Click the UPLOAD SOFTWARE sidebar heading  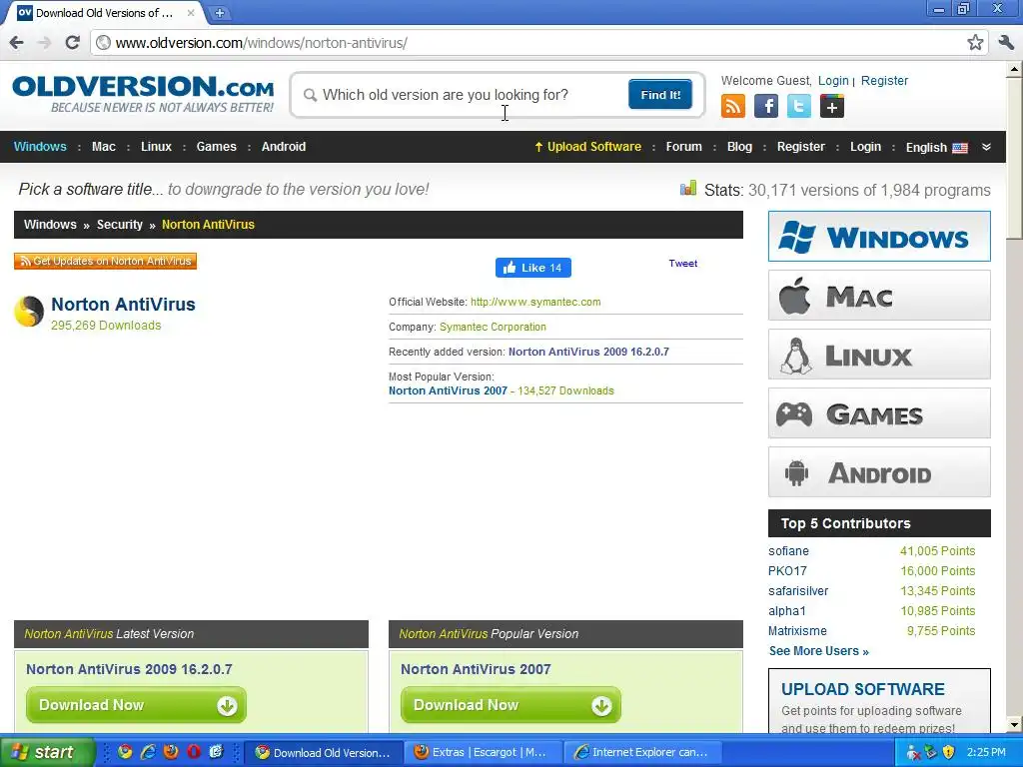coord(862,689)
